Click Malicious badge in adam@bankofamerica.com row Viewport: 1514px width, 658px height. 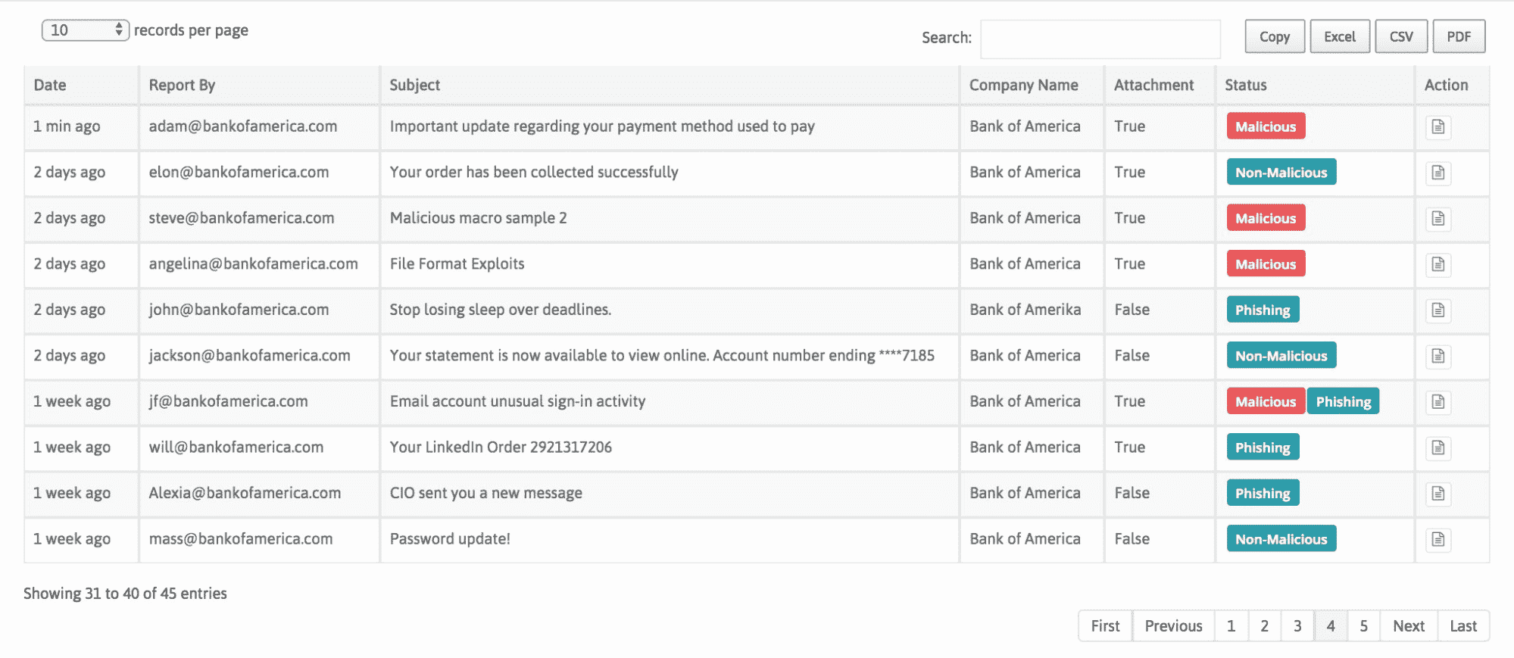[x=1266, y=126]
